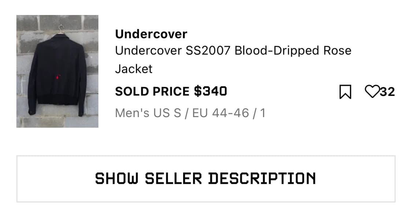Save listing with the bookmark icon
This screenshot has width=412, height=213.
pos(345,91)
